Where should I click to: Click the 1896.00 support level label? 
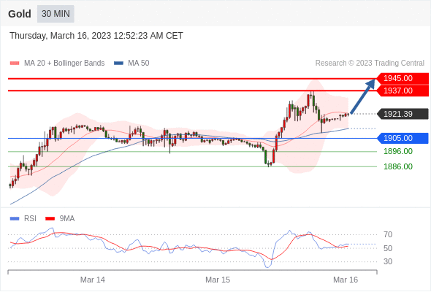398,151
